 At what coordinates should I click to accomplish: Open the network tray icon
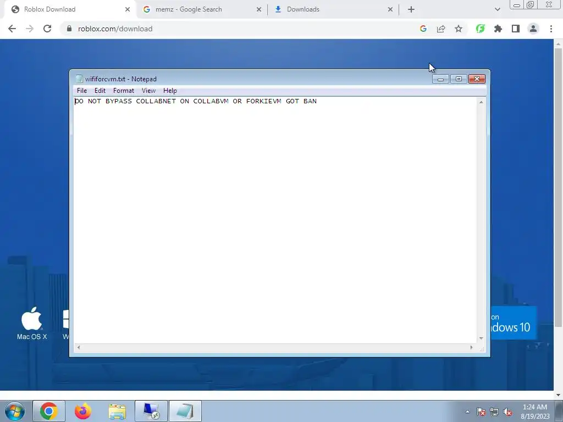tap(494, 412)
